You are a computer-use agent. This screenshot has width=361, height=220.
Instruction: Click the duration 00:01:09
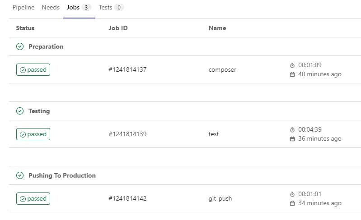[x=310, y=65]
